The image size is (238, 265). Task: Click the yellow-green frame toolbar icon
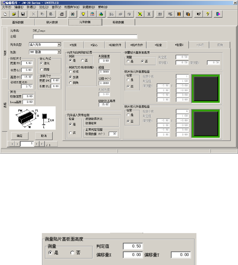140,14
